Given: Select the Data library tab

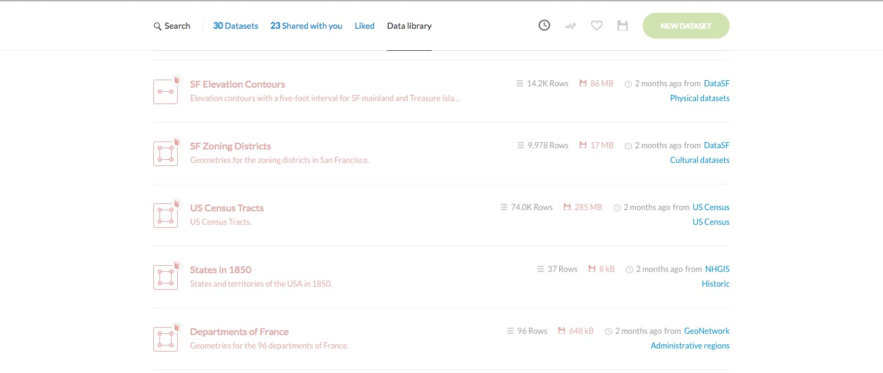Looking at the screenshot, I should 409,26.
